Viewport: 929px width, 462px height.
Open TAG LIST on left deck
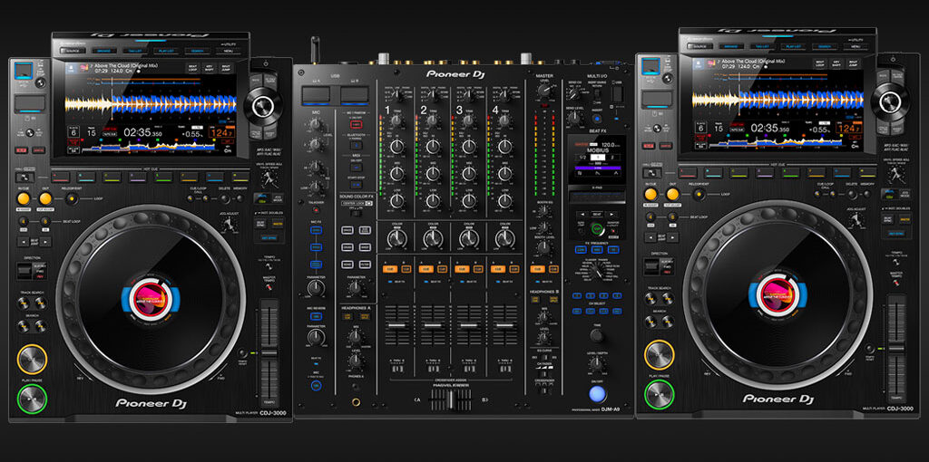tap(135, 52)
